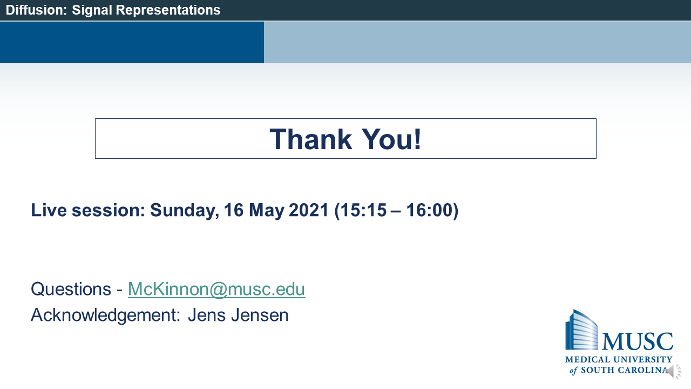Click the audio speaker icon
Screen dimensions: 691x389
point(673,372)
